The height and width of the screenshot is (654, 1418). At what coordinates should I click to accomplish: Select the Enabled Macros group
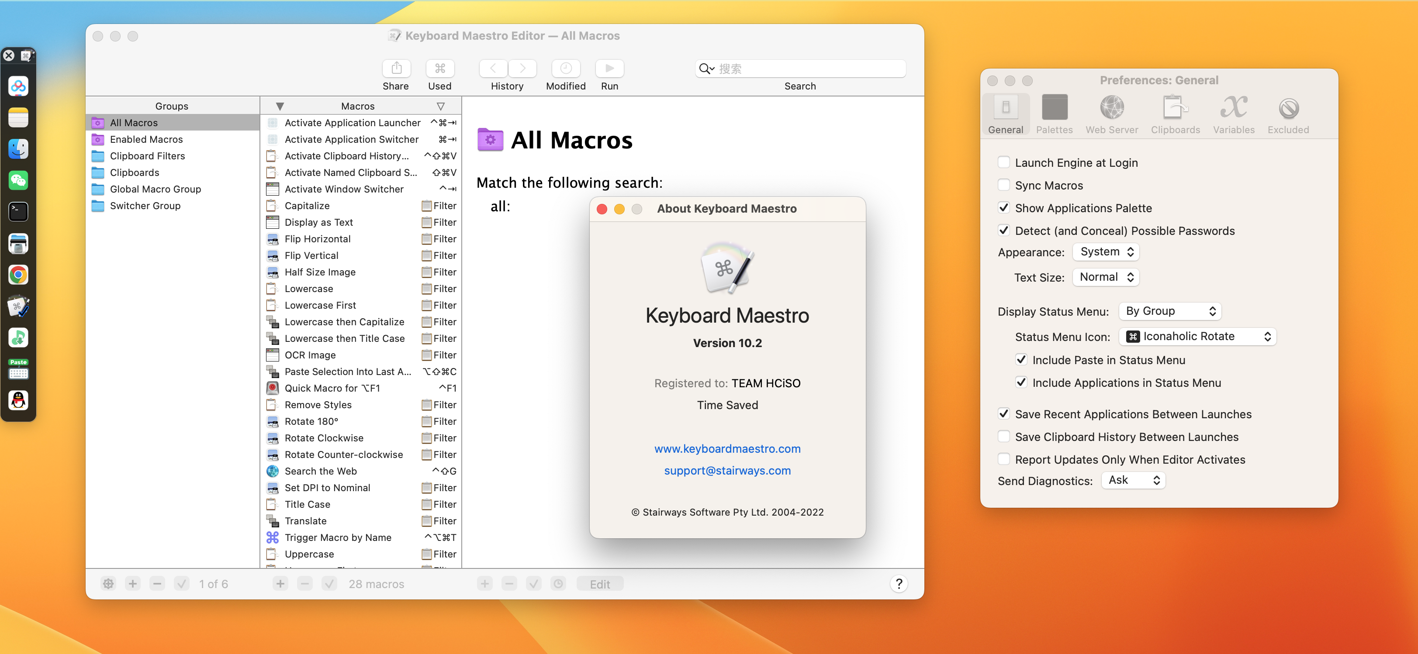(x=173, y=139)
